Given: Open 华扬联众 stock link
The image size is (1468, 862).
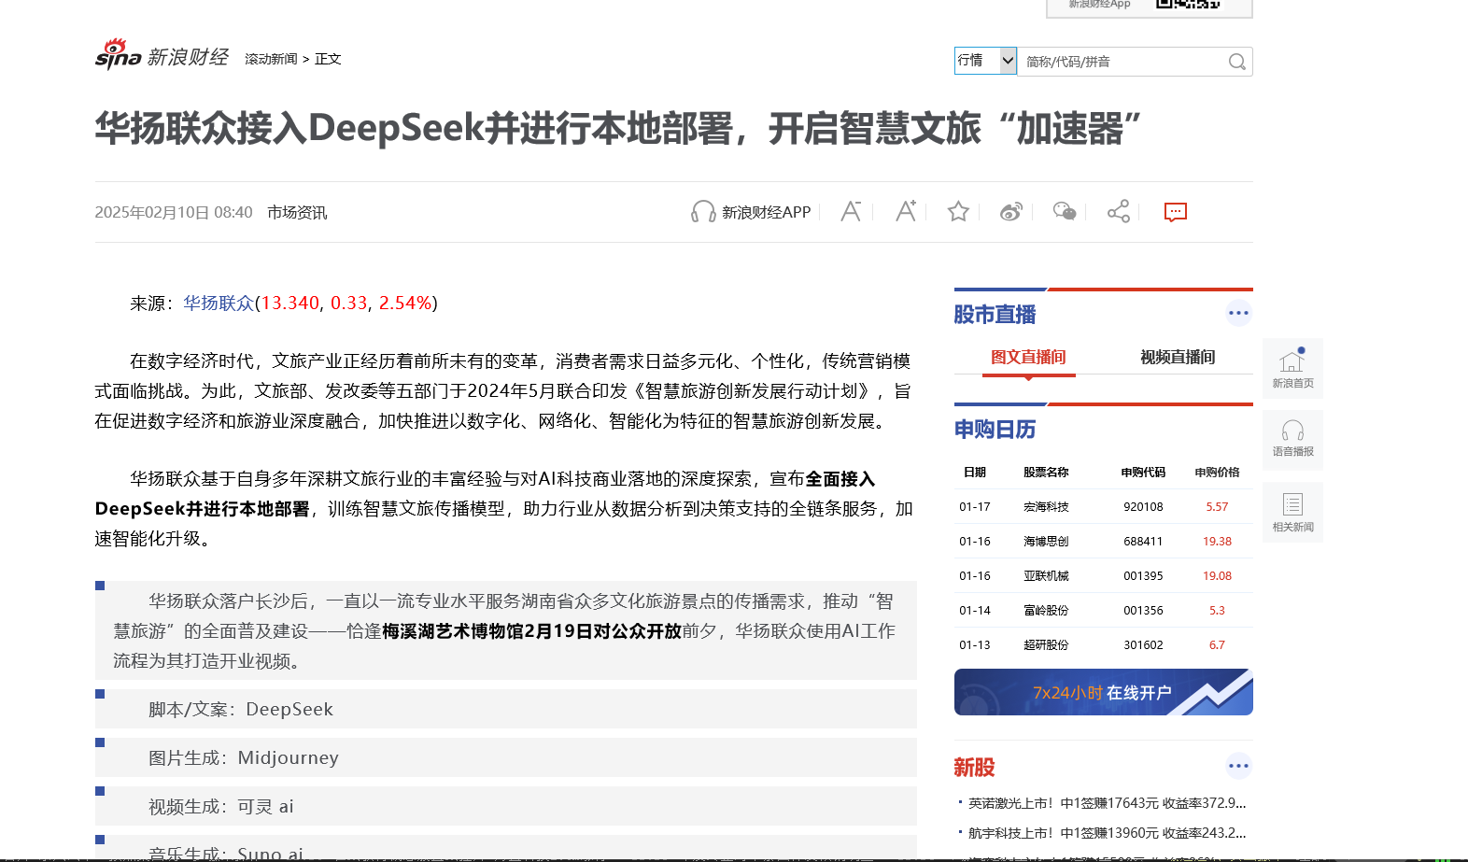Looking at the screenshot, I should click(x=219, y=303).
